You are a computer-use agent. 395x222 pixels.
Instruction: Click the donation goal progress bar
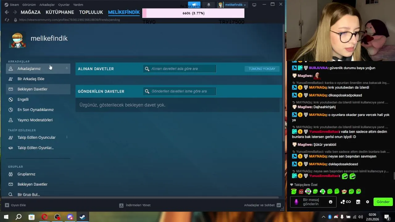(x=193, y=13)
